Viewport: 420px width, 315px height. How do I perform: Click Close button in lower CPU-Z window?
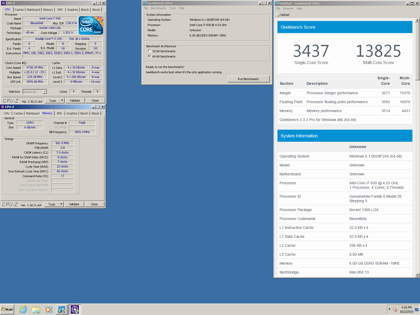[x=94, y=204]
